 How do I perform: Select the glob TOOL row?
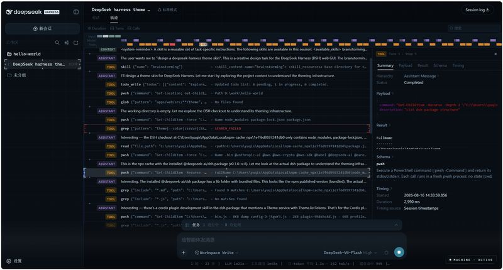(227, 102)
